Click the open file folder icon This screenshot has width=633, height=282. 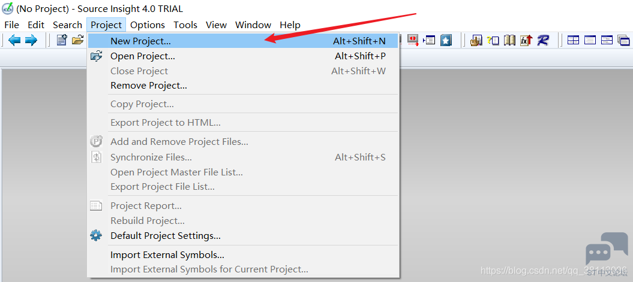tap(77, 40)
